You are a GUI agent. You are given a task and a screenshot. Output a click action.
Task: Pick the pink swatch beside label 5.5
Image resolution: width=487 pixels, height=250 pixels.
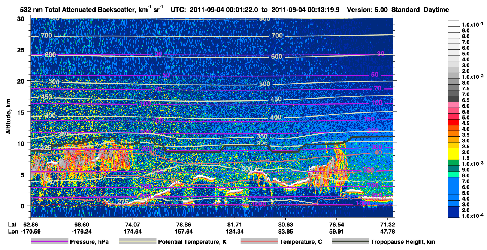pos(454,111)
